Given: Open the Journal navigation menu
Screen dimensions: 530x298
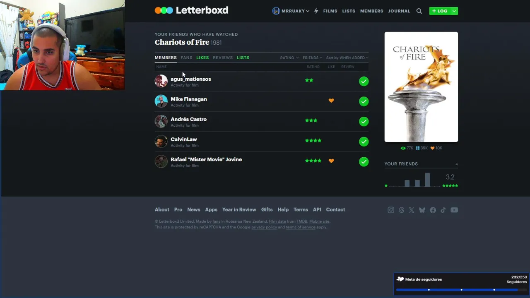Looking at the screenshot, I should pos(399,11).
